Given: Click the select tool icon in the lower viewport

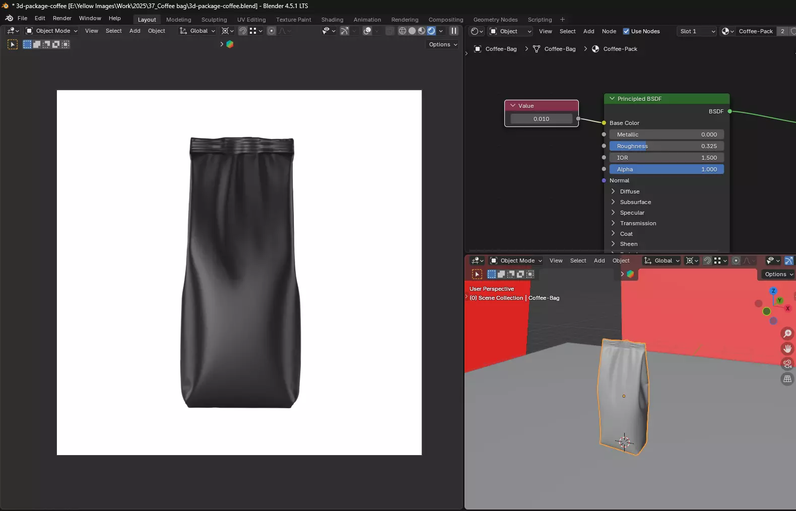Looking at the screenshot, I should click(x=477, y=274).
